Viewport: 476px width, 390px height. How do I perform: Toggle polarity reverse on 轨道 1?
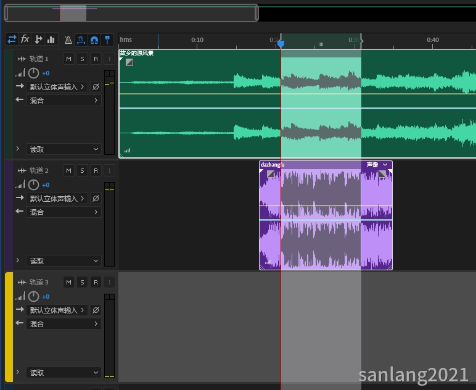point(96,87)
